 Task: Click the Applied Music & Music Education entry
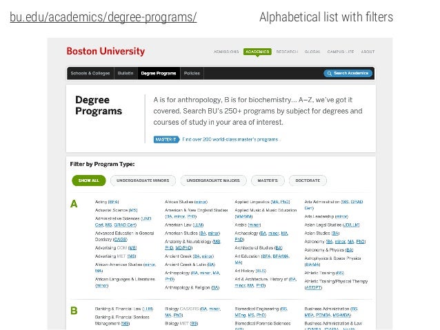tap(266, 214)
